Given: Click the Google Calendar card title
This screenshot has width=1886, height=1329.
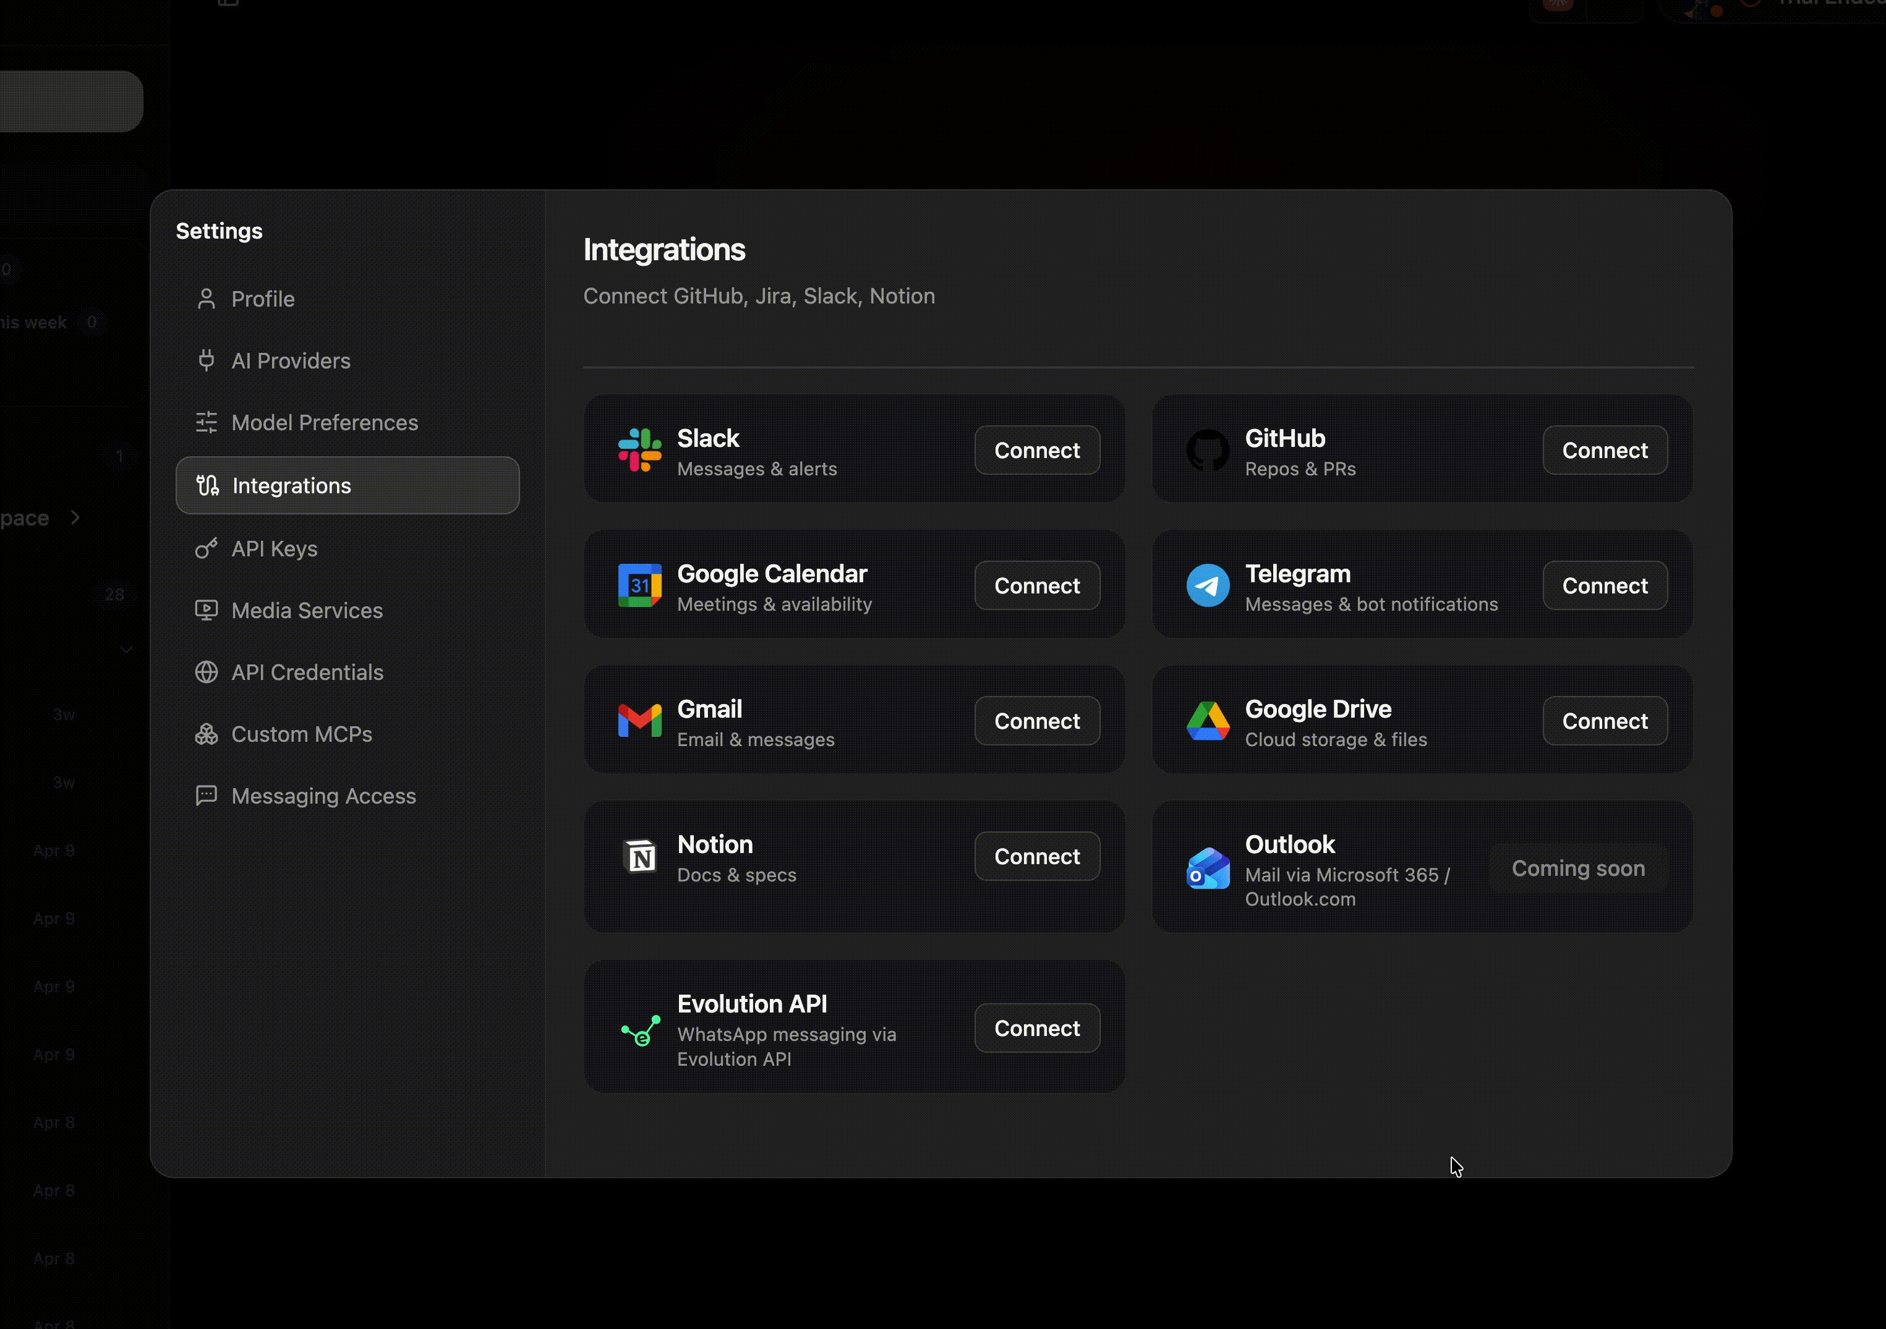Looking at the screenshot, I should 772,574.
